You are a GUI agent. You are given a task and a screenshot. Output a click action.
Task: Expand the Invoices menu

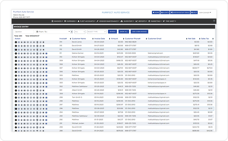(x=57, y=21)
